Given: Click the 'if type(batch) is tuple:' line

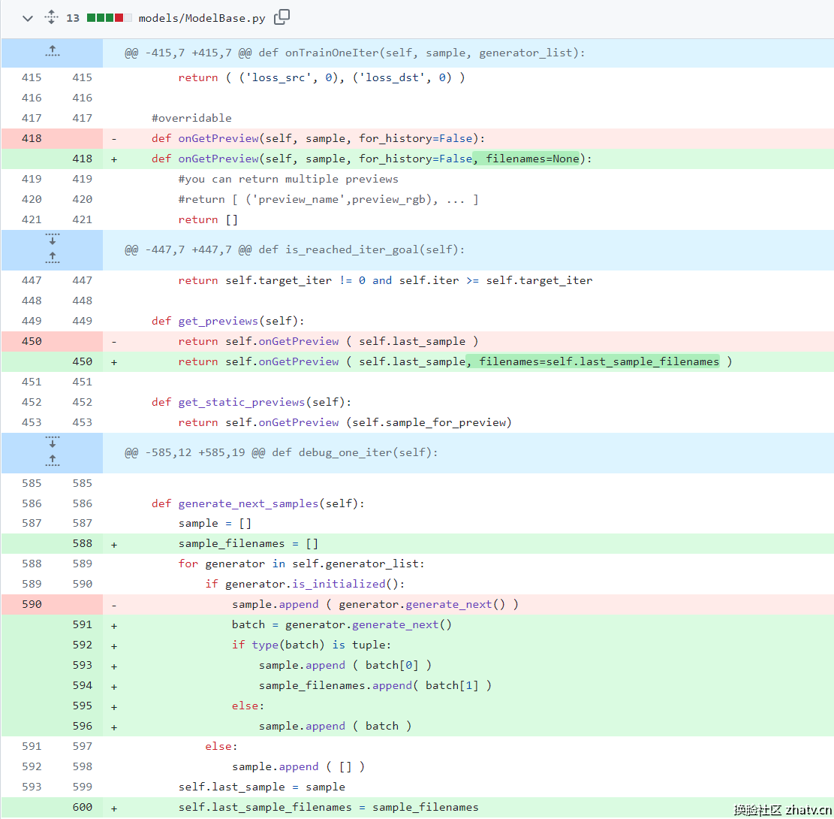Looking at the screenshot, I should coord(312,645).
